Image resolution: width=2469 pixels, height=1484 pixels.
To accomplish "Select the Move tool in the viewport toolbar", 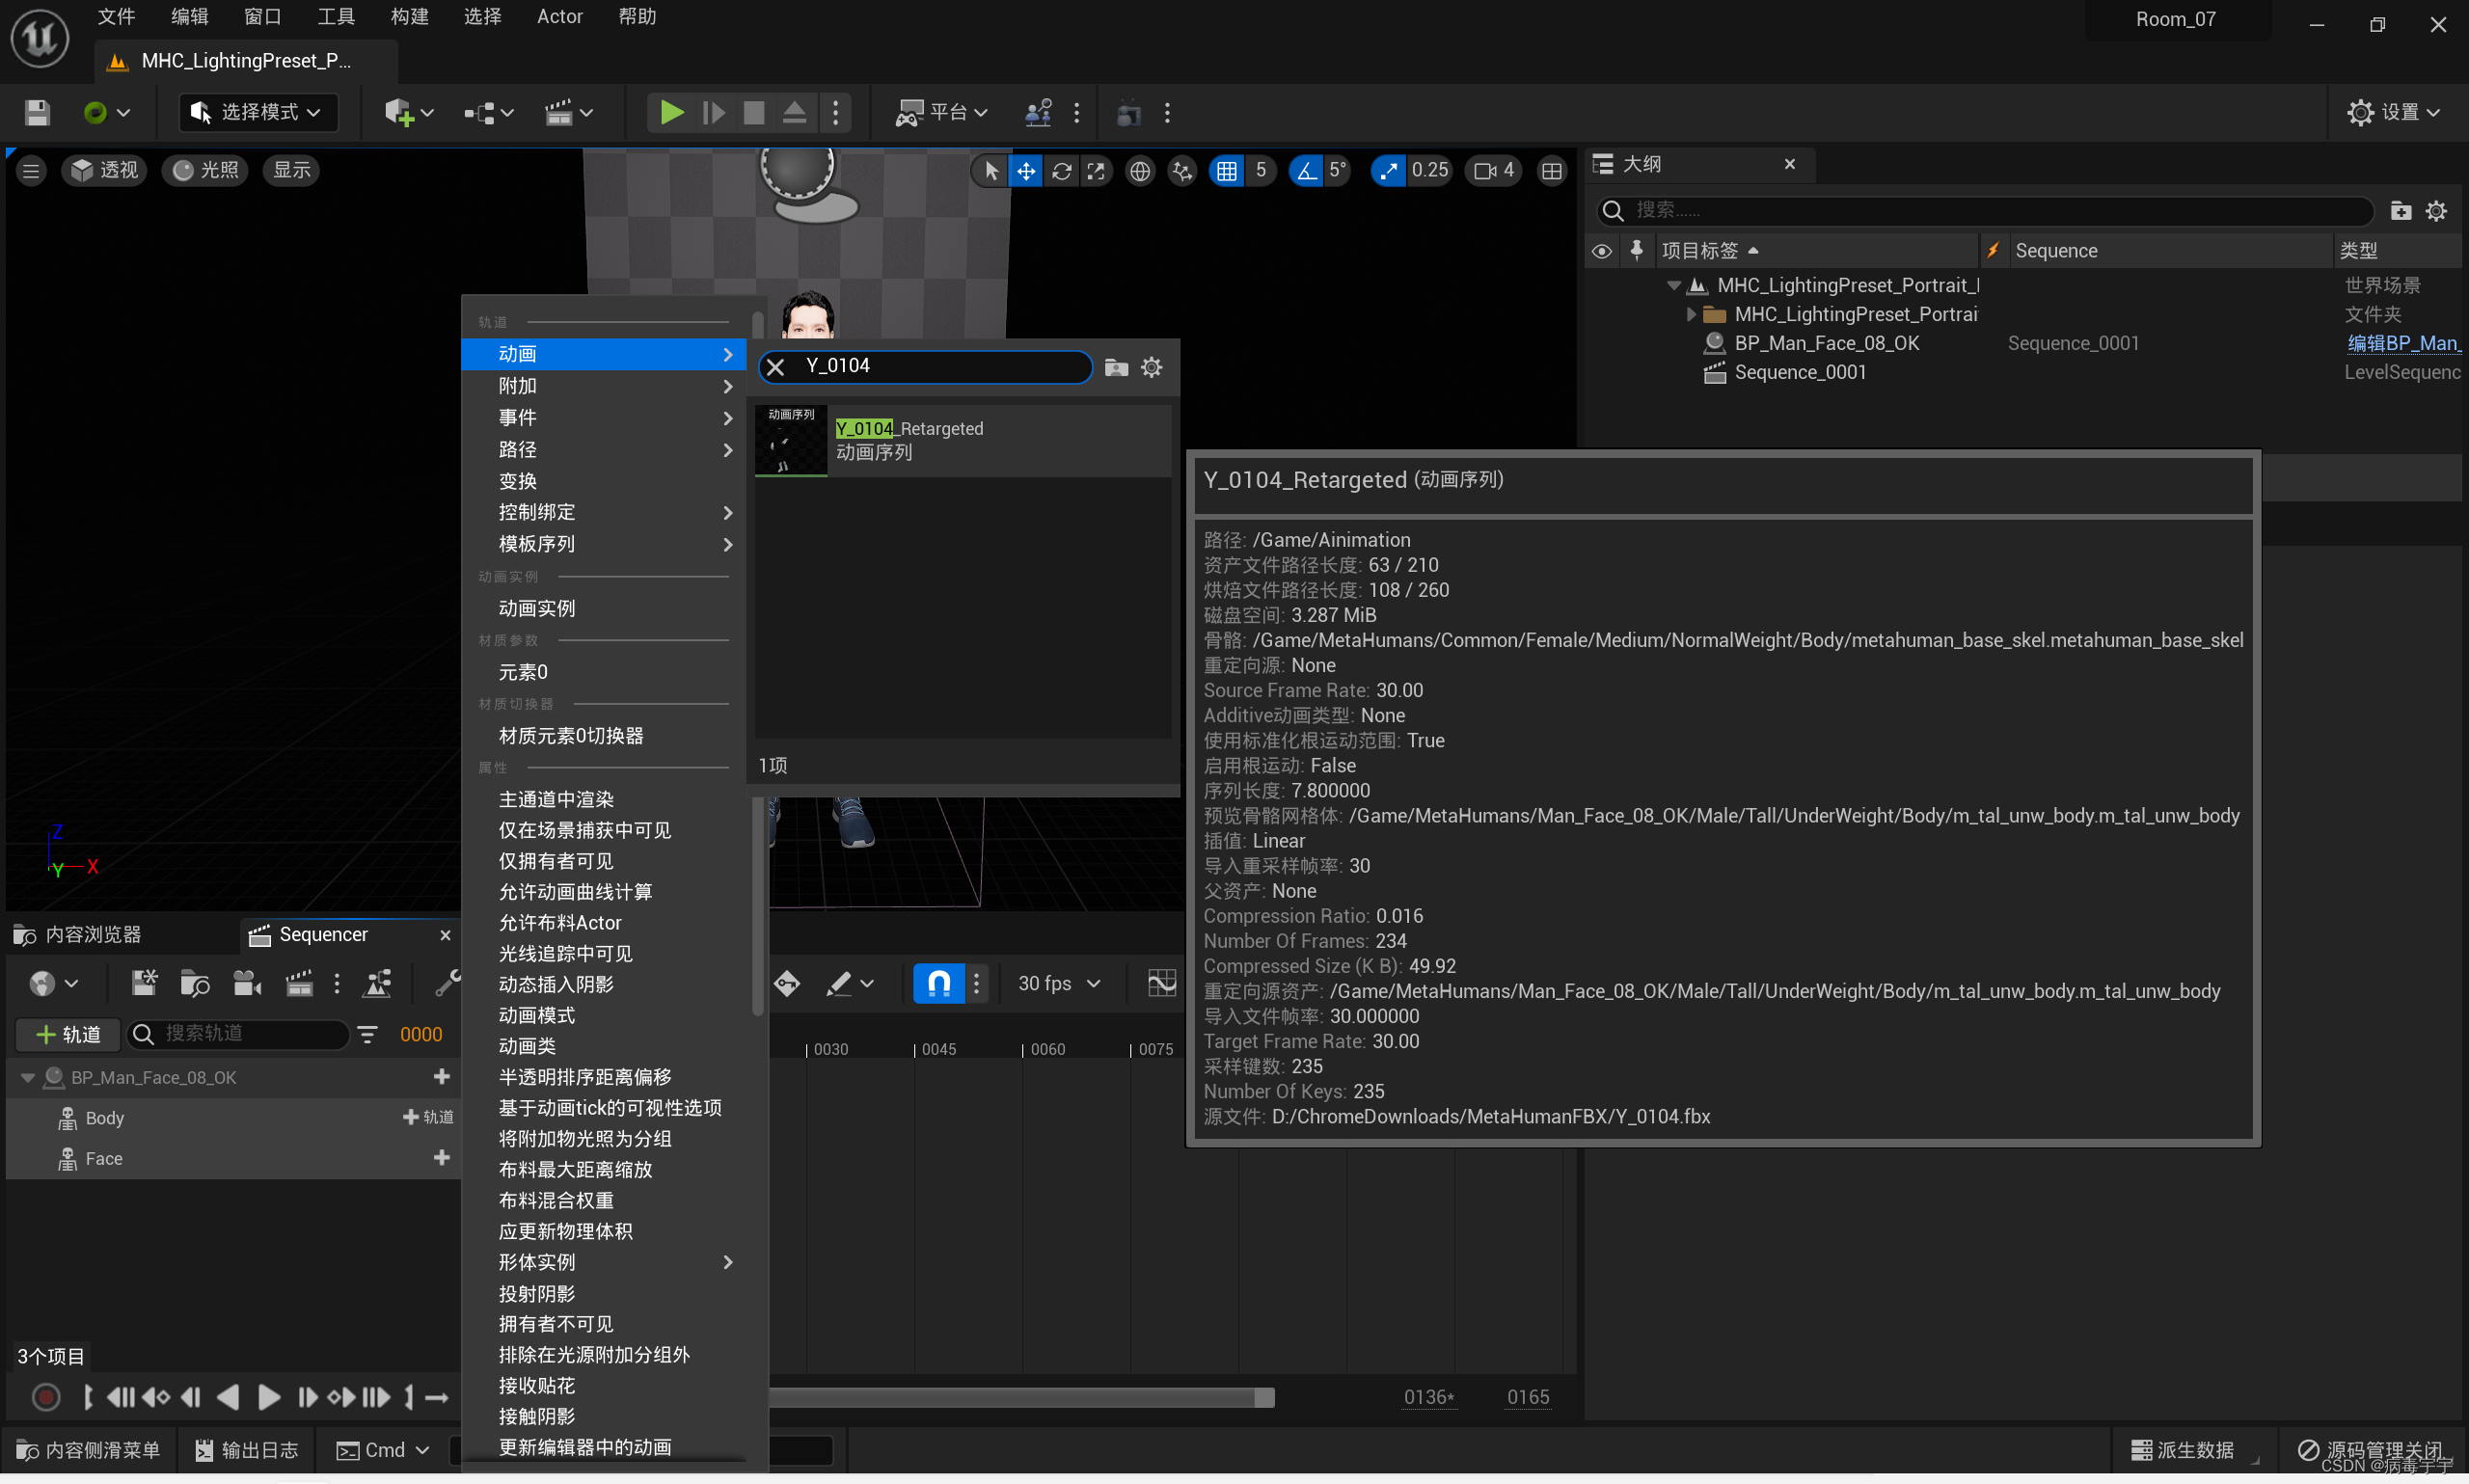I will (1026, 170).
